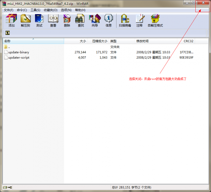Launch the 向导 (Wizard) tool
Screen dimensions: 211x192
(95, 20)
